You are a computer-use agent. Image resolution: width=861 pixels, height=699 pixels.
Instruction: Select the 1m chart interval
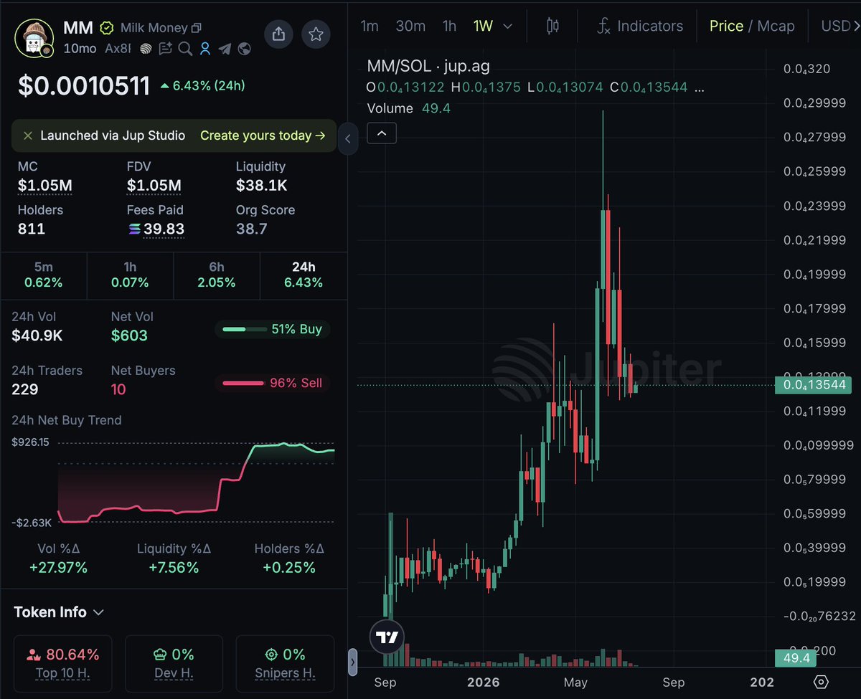click(x=370, y=27)
